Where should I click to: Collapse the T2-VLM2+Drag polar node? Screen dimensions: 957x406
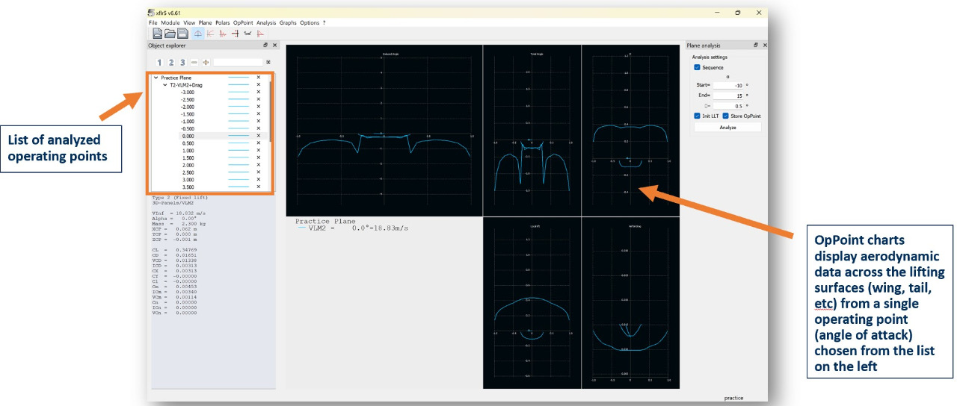pyautogui.click(x=164, y=85)
